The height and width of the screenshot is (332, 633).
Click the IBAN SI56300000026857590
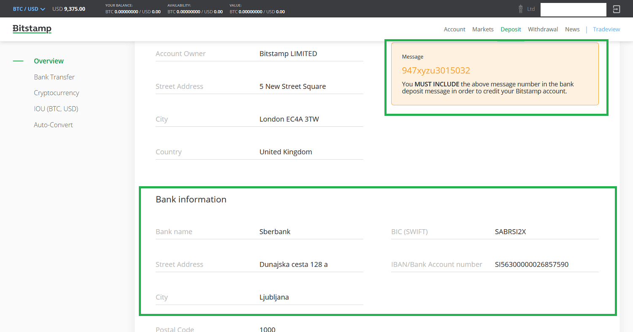coord(532,265)
